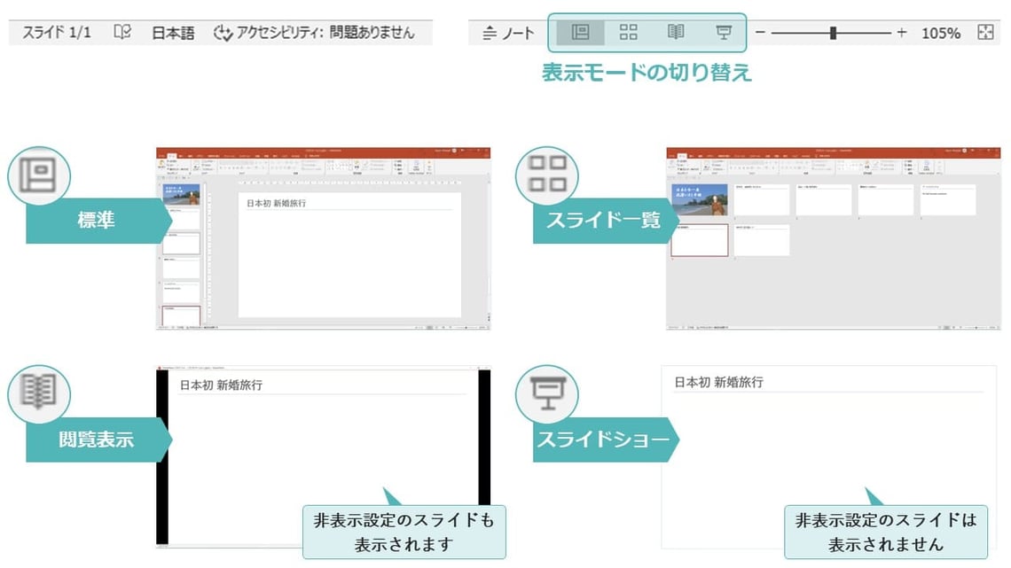
Task: Open Slide Sorter view from status bar
Action: (x=631, y=32)
